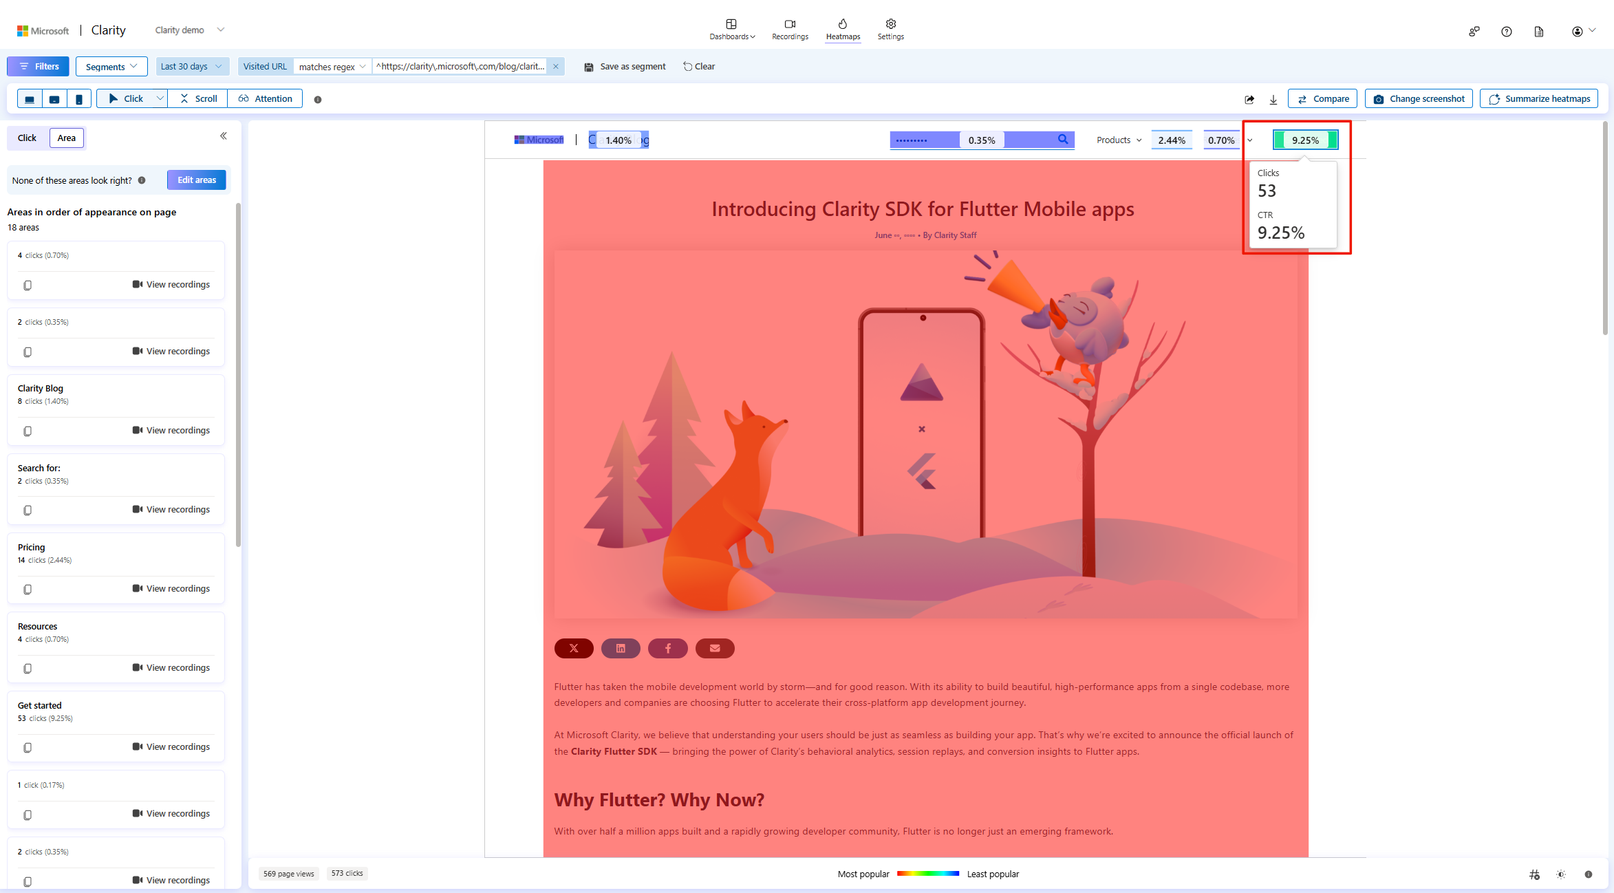1614x893 pixels.
Task: Select the tablet device view icon
Action: coord(54,99)
